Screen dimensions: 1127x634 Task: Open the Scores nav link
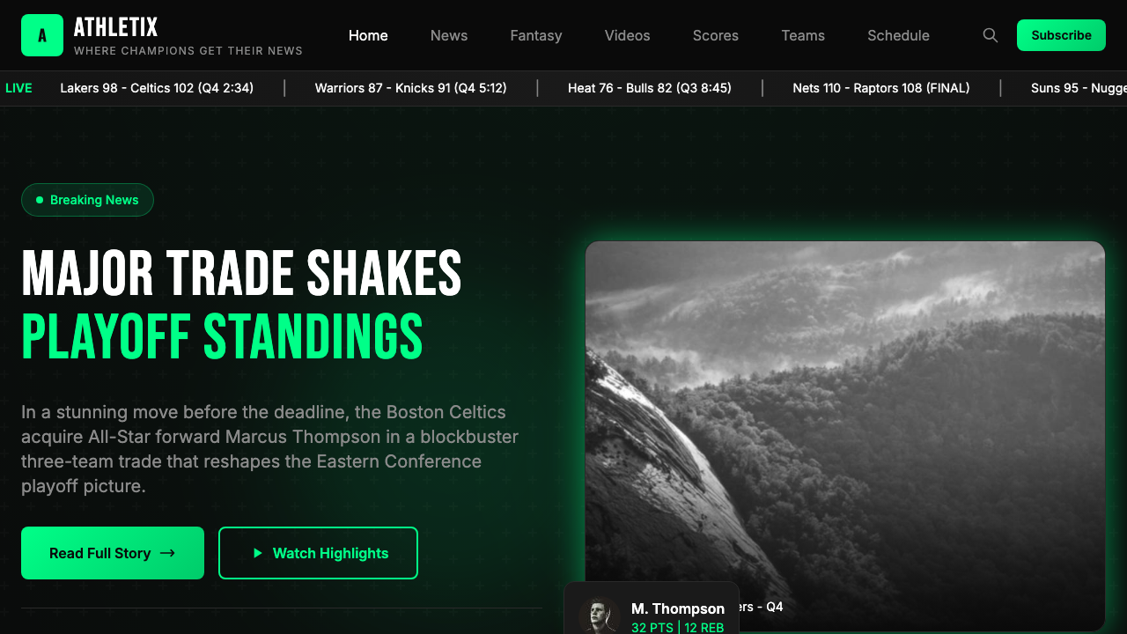[716, 35]
